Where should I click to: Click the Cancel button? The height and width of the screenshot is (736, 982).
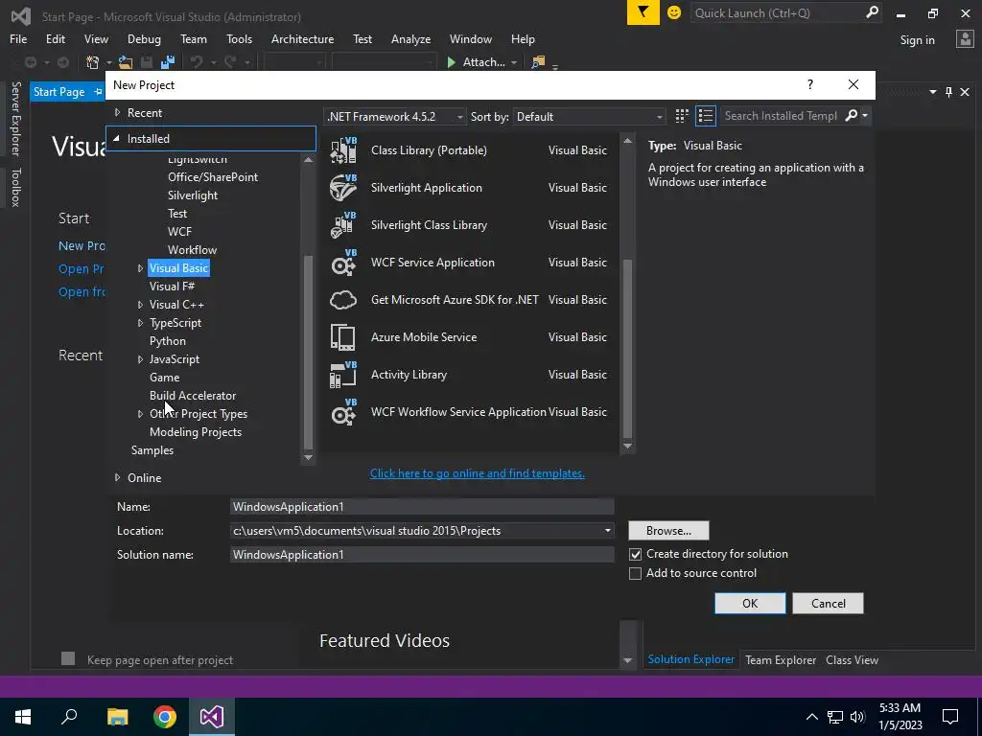tap(828, 604)
